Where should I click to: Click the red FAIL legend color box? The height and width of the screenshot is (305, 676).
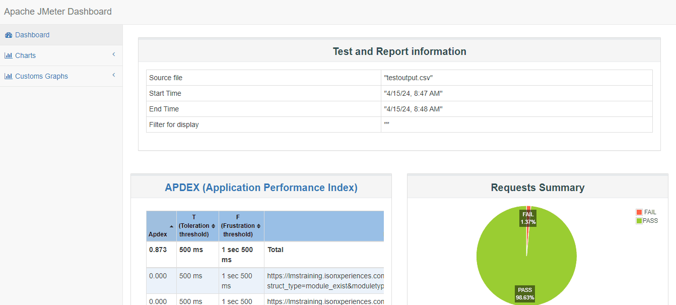[639, 212]
